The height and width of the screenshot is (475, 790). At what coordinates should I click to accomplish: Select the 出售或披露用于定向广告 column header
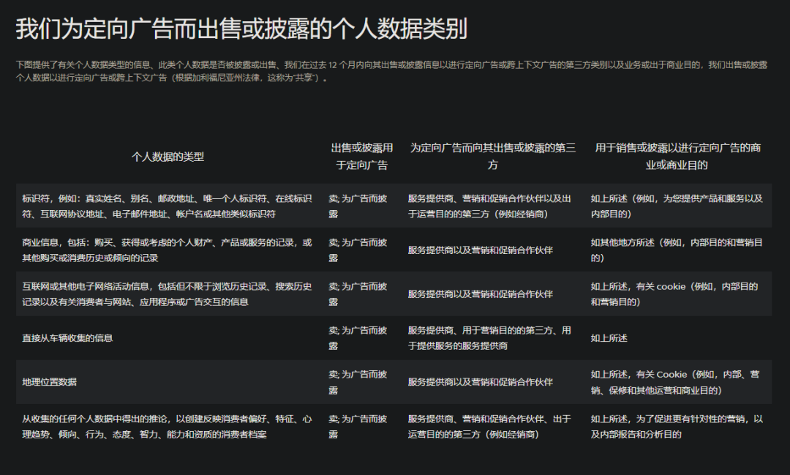[361, 157]
